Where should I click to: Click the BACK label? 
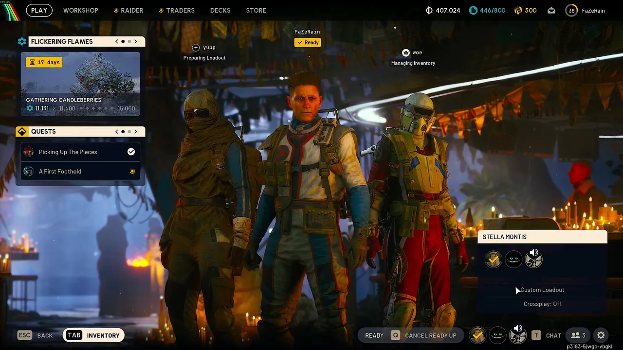coord(45,335)
